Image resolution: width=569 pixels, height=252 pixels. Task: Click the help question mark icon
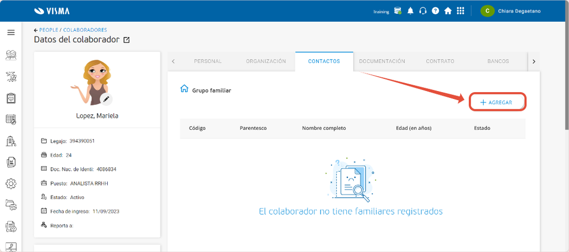coord(435,11)
